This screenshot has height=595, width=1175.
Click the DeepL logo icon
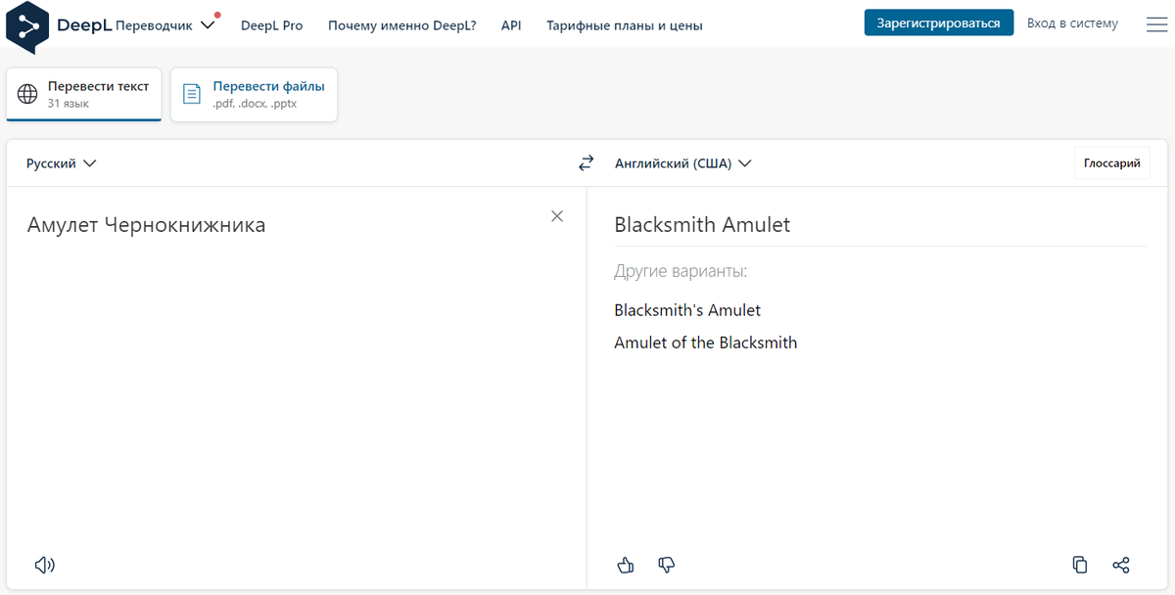point(26,25)
